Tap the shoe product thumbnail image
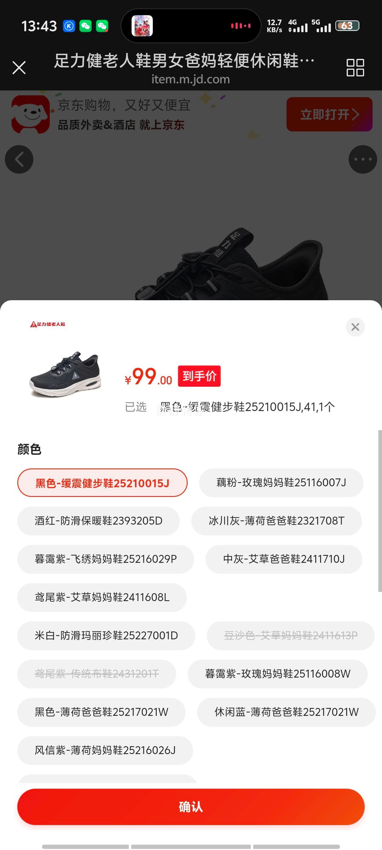Viewport: 382px width, 850px height. tap(65, 374)
